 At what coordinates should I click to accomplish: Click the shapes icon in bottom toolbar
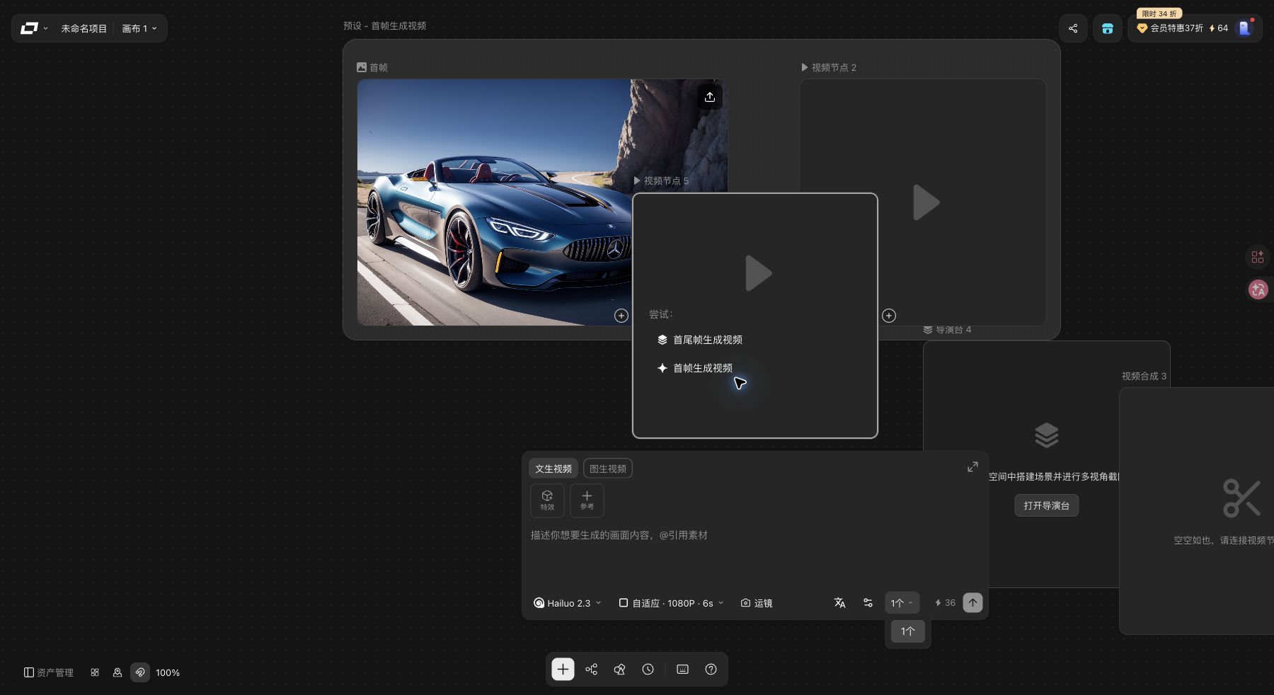(620, 670)
